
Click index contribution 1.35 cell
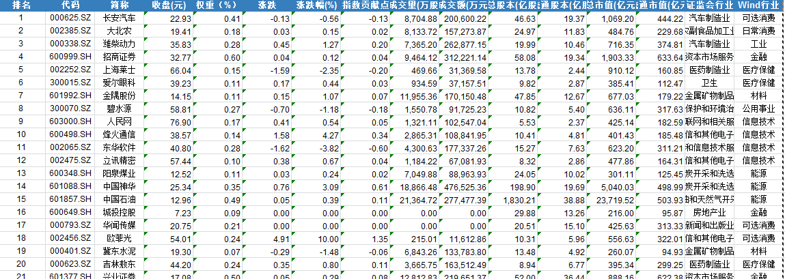pos(365,238)
